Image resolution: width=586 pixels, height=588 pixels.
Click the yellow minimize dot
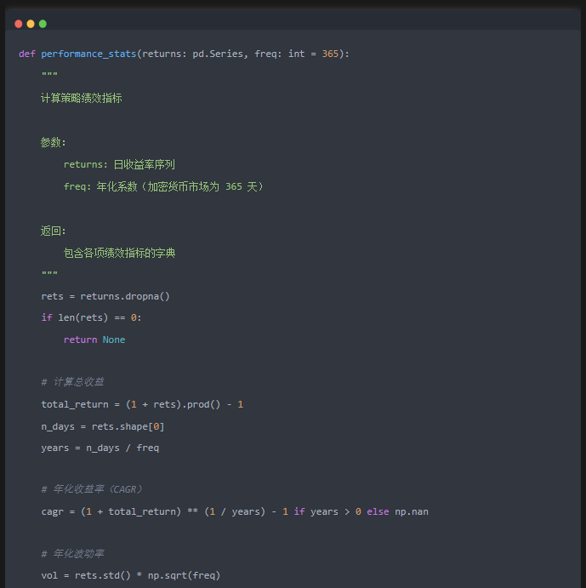click(x=31, y=24)
